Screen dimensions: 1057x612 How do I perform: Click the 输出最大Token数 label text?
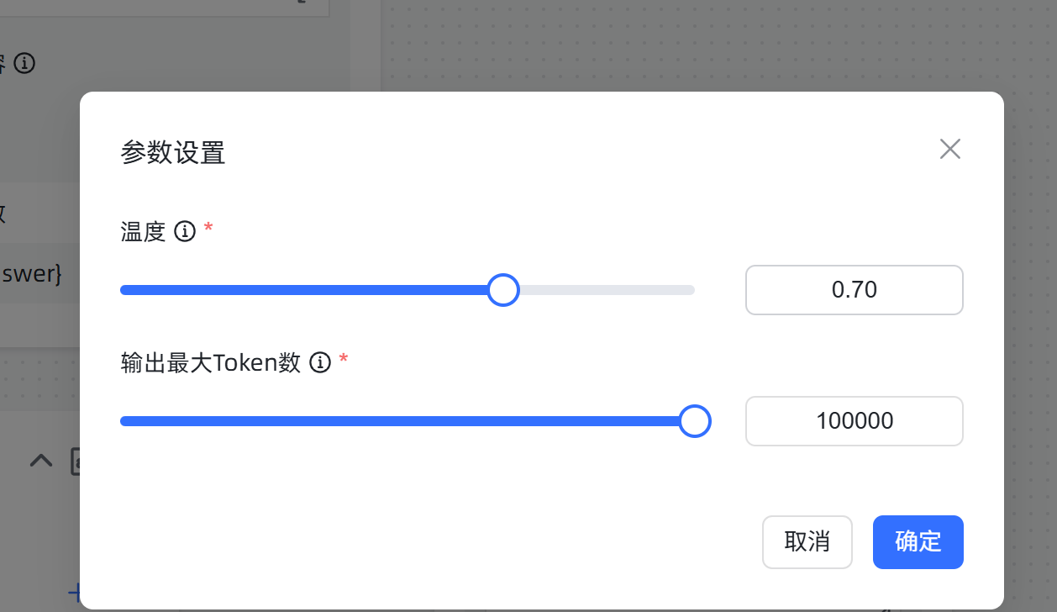(211, 362)
